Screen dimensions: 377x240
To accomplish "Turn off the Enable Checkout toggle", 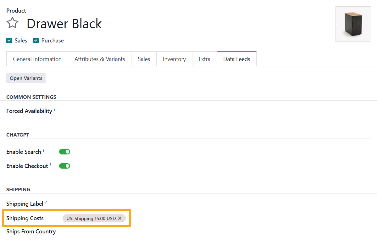I will [64, 166].
